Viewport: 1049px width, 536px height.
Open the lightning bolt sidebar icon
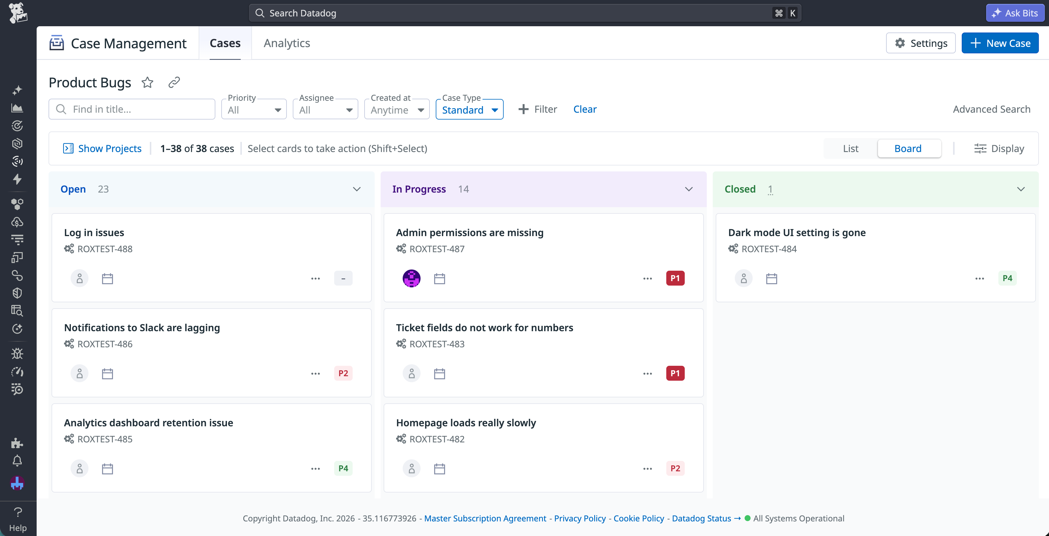[x=17, y=179]
